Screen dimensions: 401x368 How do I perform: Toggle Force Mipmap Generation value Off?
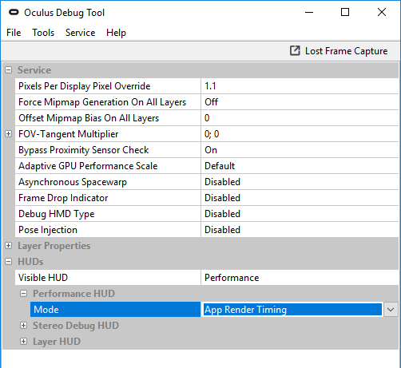(300, 102)
